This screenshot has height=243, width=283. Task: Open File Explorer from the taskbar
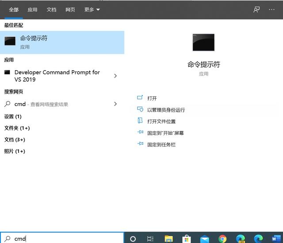pos(169,239)
